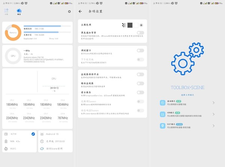The width and height of the screenshot is (225, 167).
Task: Click the Qualcomm Adreno GPU description text
Action: click(x=43, y=59)
